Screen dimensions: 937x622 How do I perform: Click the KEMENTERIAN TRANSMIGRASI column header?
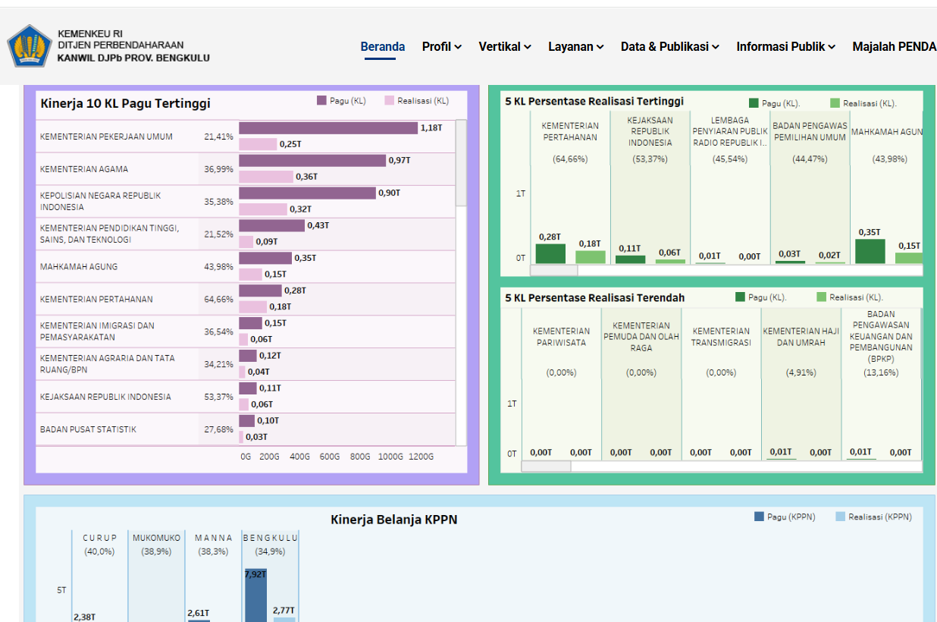pyautogui.click(x=721, y=337)
